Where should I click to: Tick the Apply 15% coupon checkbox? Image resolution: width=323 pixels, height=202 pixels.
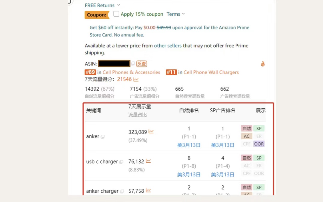tap(116, 14)
